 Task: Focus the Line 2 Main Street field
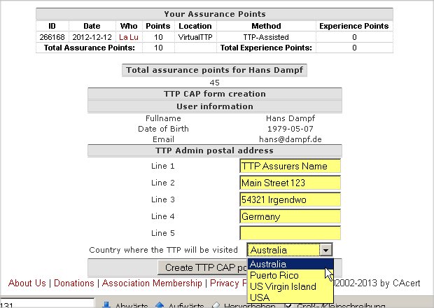pos(290,183)
